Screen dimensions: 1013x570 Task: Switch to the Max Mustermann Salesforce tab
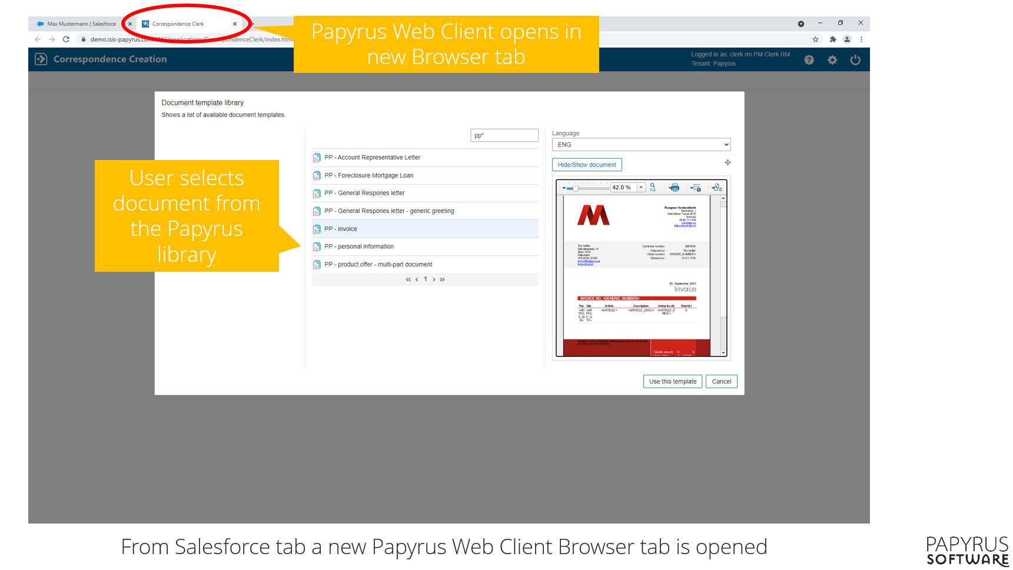tap(77, 24)
